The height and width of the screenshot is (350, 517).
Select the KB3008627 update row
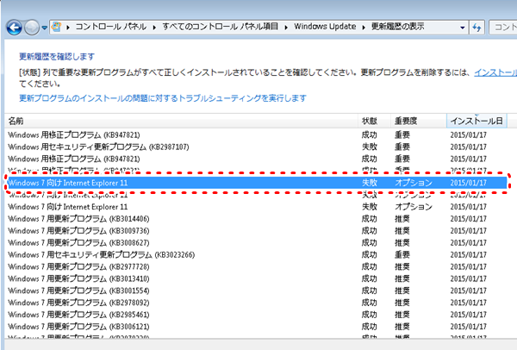point(256,243)
